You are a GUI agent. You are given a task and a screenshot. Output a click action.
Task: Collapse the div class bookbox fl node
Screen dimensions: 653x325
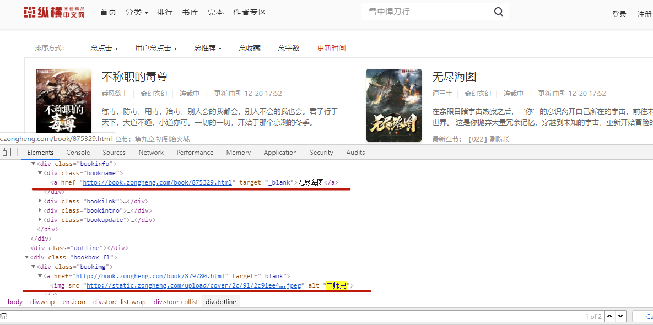click(x=27, y=258)
